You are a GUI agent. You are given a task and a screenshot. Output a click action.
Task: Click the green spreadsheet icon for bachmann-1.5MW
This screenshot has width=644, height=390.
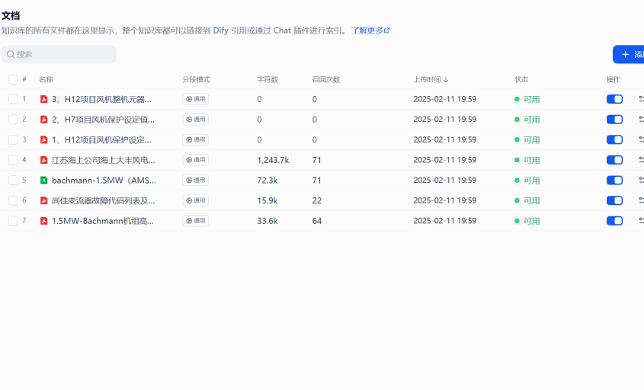point(44,181)
